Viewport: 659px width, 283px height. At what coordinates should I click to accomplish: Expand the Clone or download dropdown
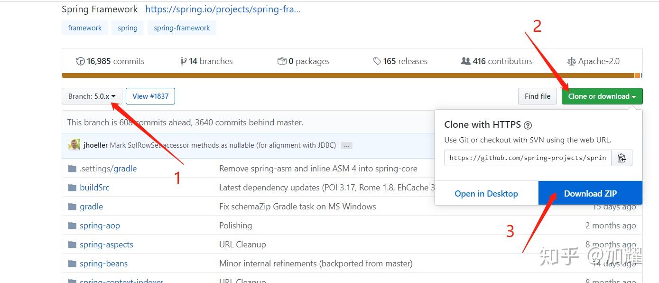tap(602, 96)
